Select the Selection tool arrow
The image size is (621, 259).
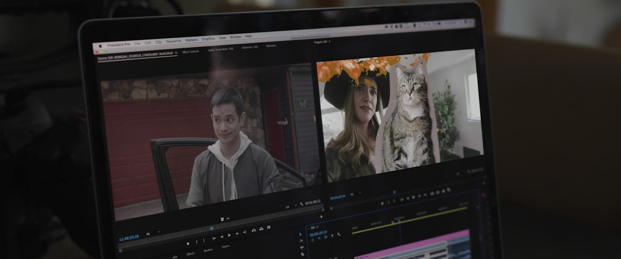300,234
